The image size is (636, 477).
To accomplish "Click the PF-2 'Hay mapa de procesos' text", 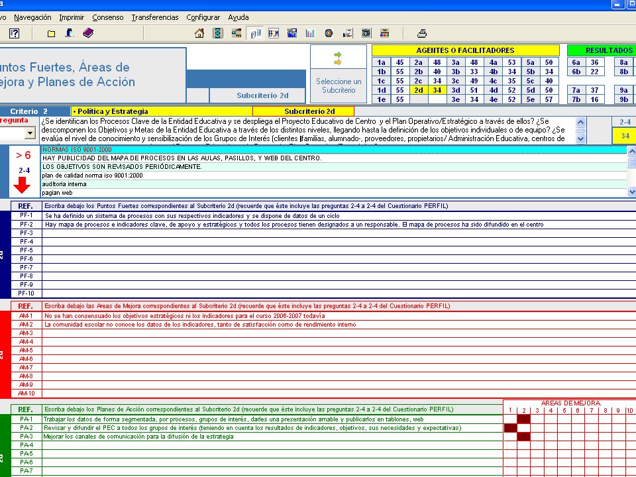I will click(294, 225).
